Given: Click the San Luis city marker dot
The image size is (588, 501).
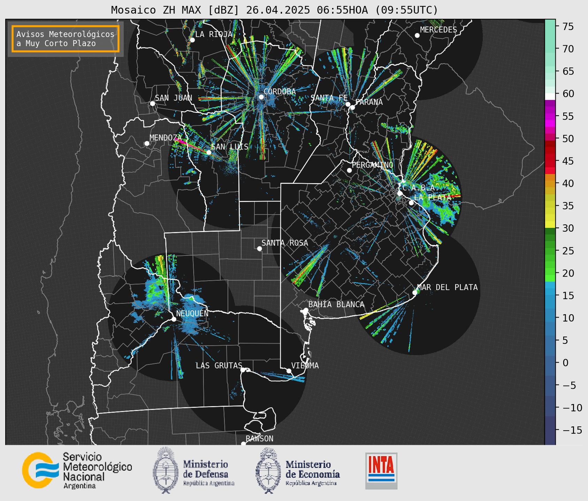Looking at the screenshot, I should click(x=209, y=152).
